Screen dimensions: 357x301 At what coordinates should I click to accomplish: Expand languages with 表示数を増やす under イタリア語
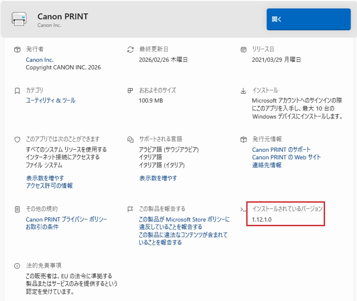coord(158,178)
